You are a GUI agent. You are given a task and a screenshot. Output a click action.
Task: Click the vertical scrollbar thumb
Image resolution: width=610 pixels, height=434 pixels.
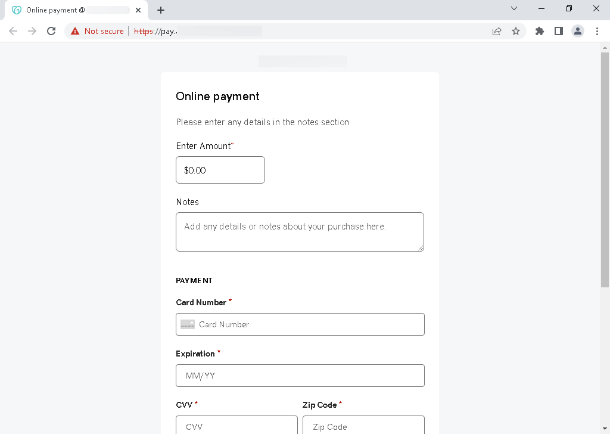(x=605, y=170)
